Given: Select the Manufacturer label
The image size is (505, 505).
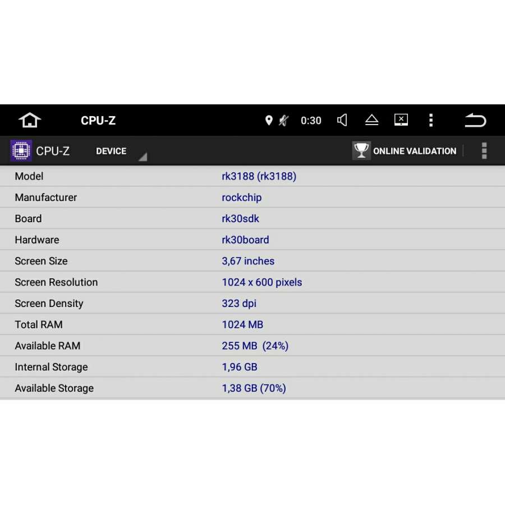Looking at the screenshot, I should click(x=46, y=198).
